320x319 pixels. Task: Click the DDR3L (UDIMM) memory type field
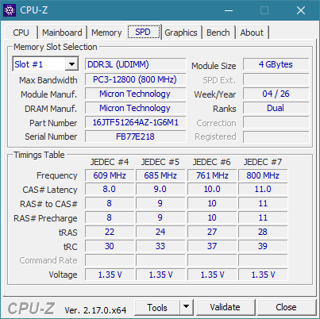click(x=135, y=64)
